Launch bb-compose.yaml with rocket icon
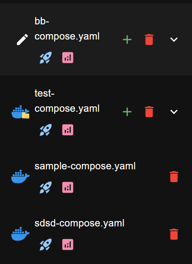Image resolution: width=192 pixels, height=264 pixels. coord(45,58)
